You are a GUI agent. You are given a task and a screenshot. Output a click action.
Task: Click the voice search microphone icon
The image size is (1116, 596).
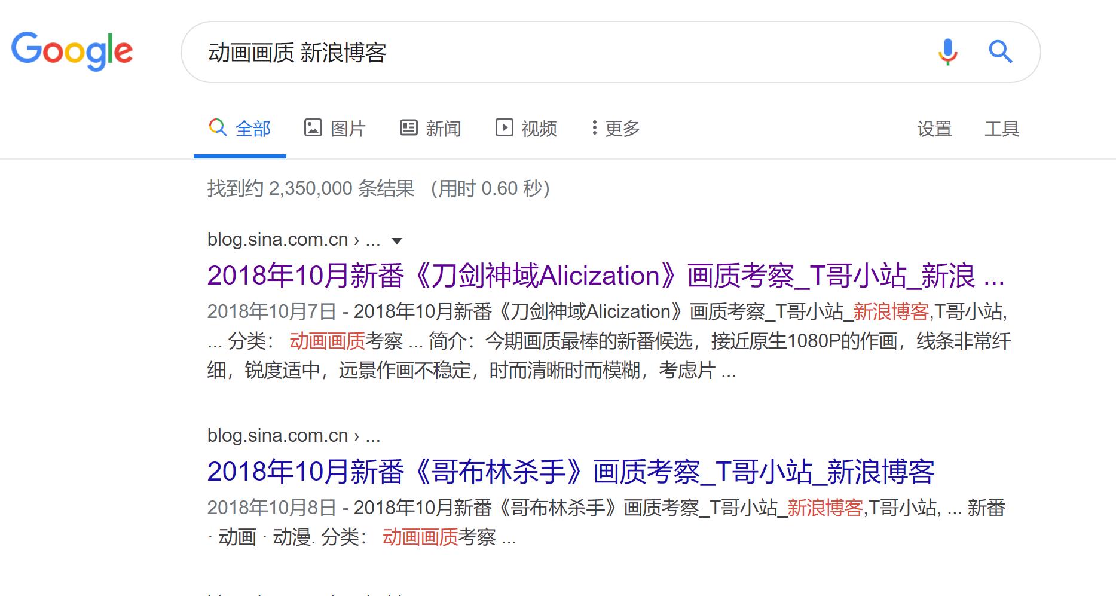coord(948,53)
